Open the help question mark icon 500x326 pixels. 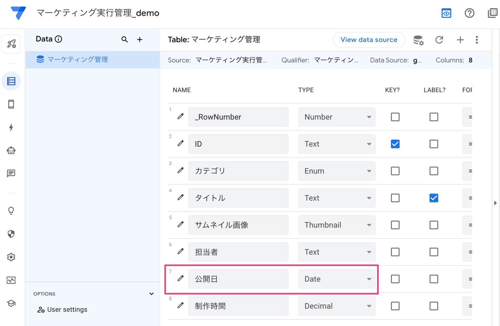point(469,13)
